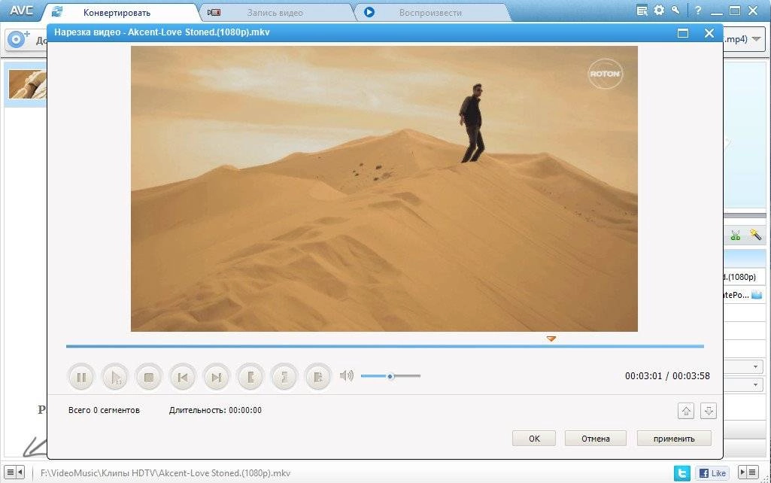Click the применить button

pos(674,439)
